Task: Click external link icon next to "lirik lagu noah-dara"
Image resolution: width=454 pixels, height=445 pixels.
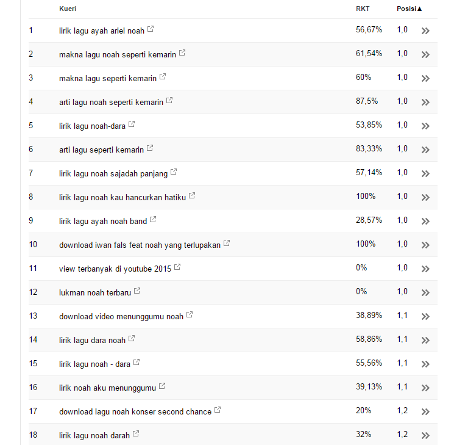Action: (132, 125)
